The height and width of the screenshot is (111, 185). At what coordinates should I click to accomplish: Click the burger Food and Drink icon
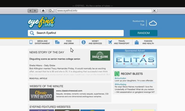coord(57,42)
